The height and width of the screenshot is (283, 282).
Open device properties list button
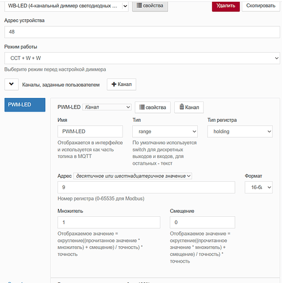[150, 6]
